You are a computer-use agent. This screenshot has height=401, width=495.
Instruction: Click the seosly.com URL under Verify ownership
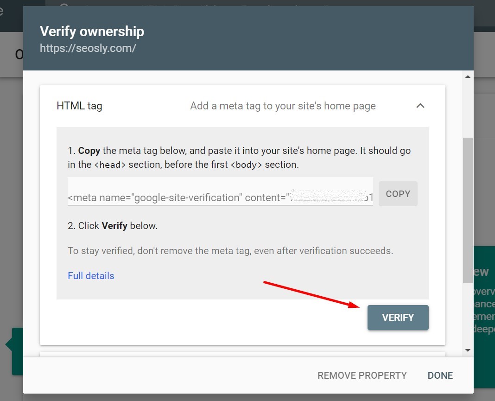pos(88,48)
